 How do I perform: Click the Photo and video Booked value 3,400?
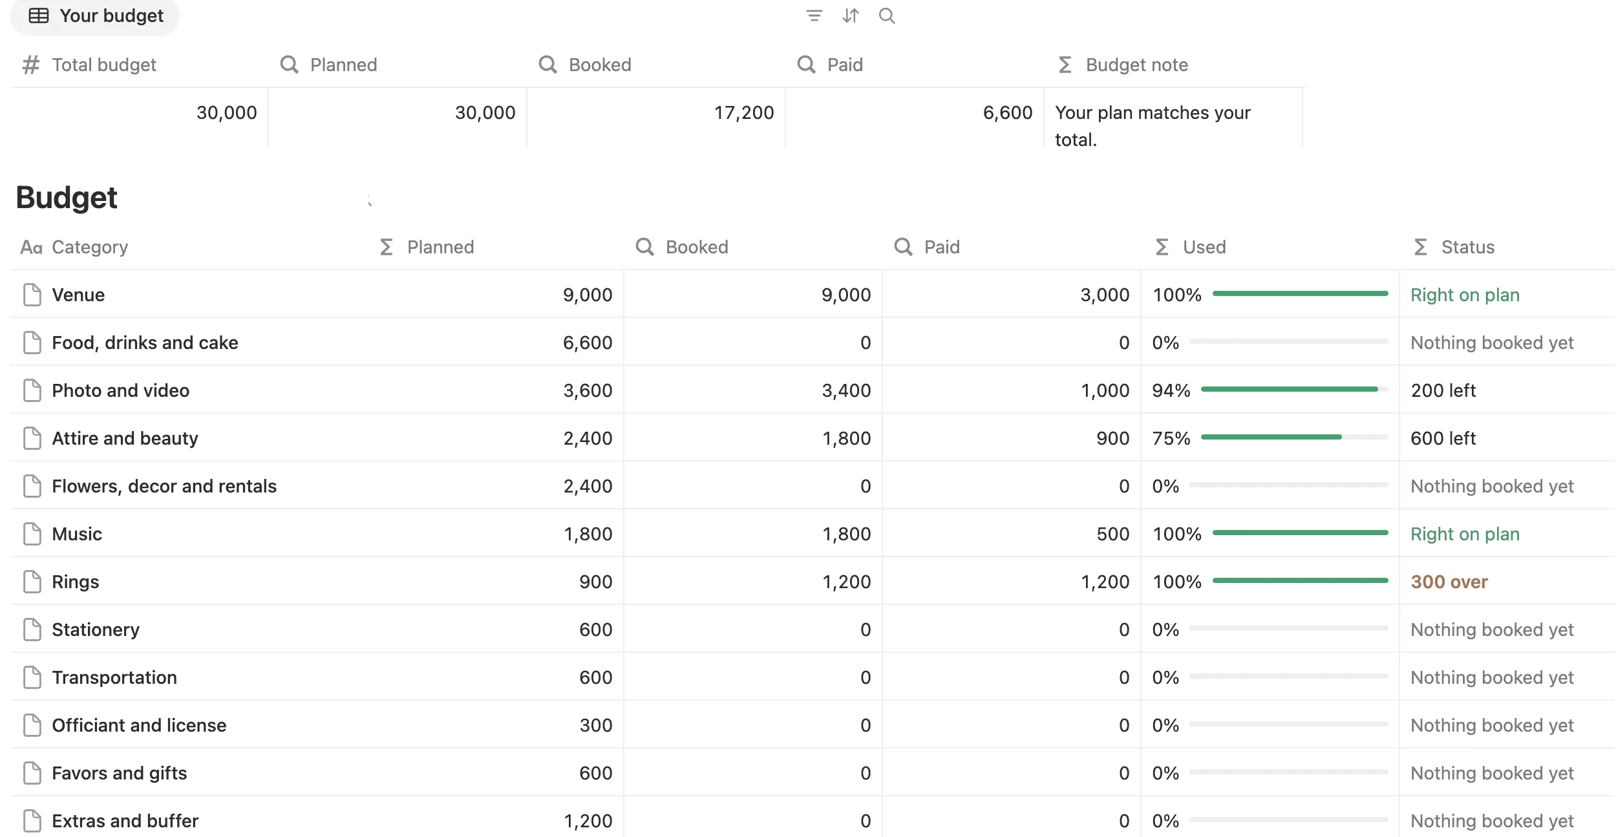click(x=846, y=390)
